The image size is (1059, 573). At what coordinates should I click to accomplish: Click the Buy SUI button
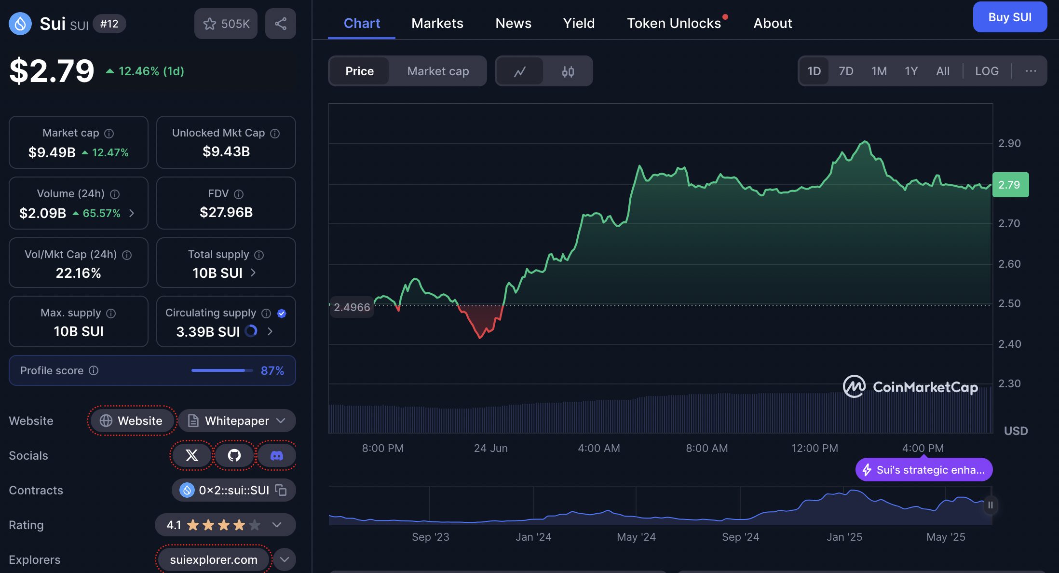1010,17
